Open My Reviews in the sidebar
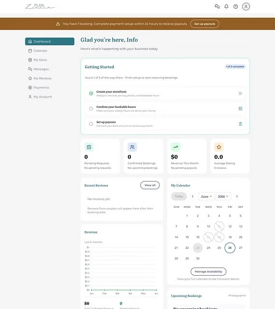The image size is (275, 309). [x=50, y=78]
